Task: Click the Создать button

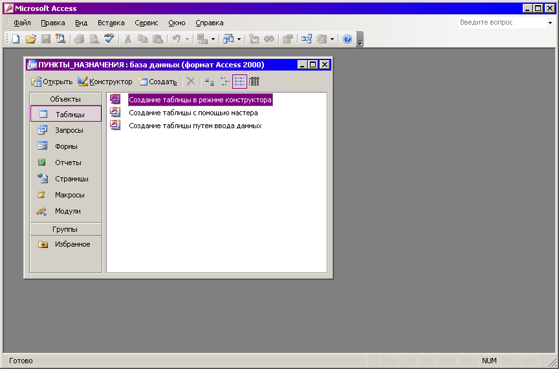Action: click(157, 82)
